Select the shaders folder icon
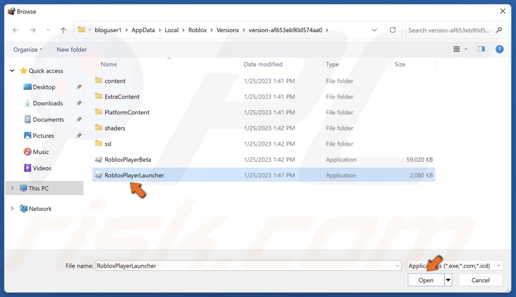 click(99, 128)
